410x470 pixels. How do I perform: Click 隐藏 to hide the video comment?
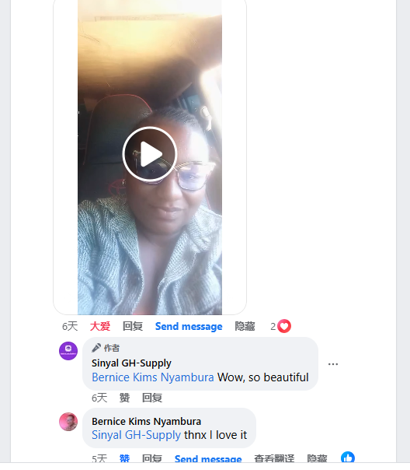(x=245, y=326)
